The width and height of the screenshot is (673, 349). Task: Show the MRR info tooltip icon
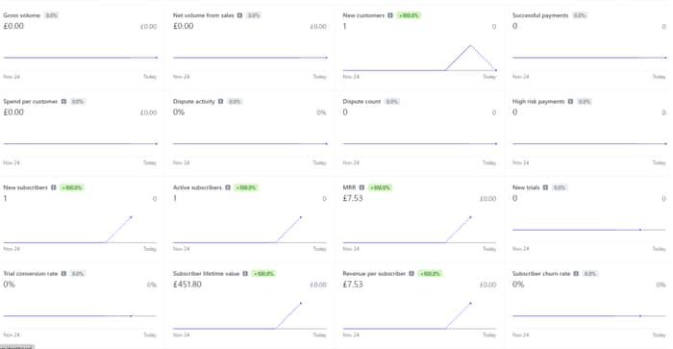coord(361,187)
